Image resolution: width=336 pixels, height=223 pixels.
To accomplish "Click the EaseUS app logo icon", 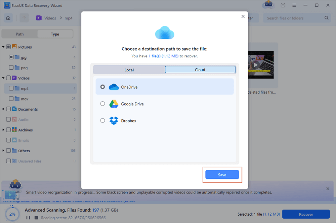I will coord(7,5).
